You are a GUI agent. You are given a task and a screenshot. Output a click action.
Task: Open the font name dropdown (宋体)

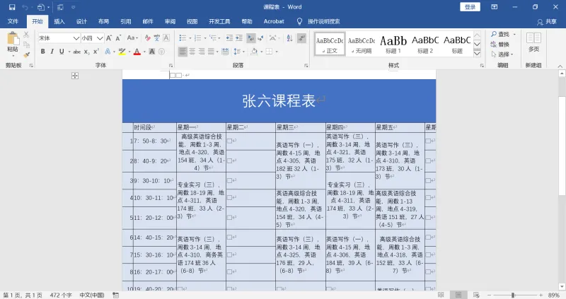click(x=76, y=38)
